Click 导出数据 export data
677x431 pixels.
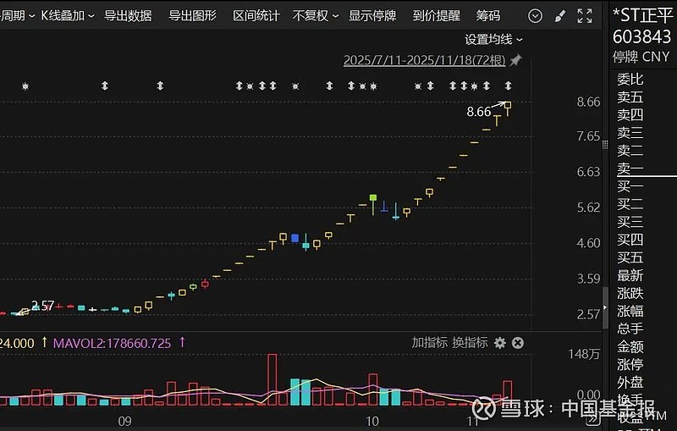(129, 16)
